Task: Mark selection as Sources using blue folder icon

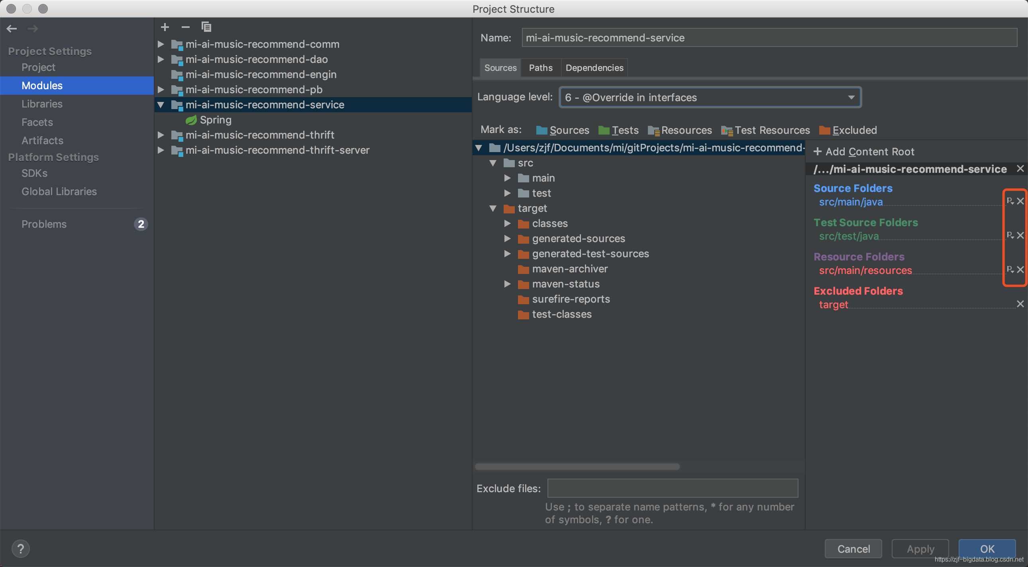Action: (541, 130)
